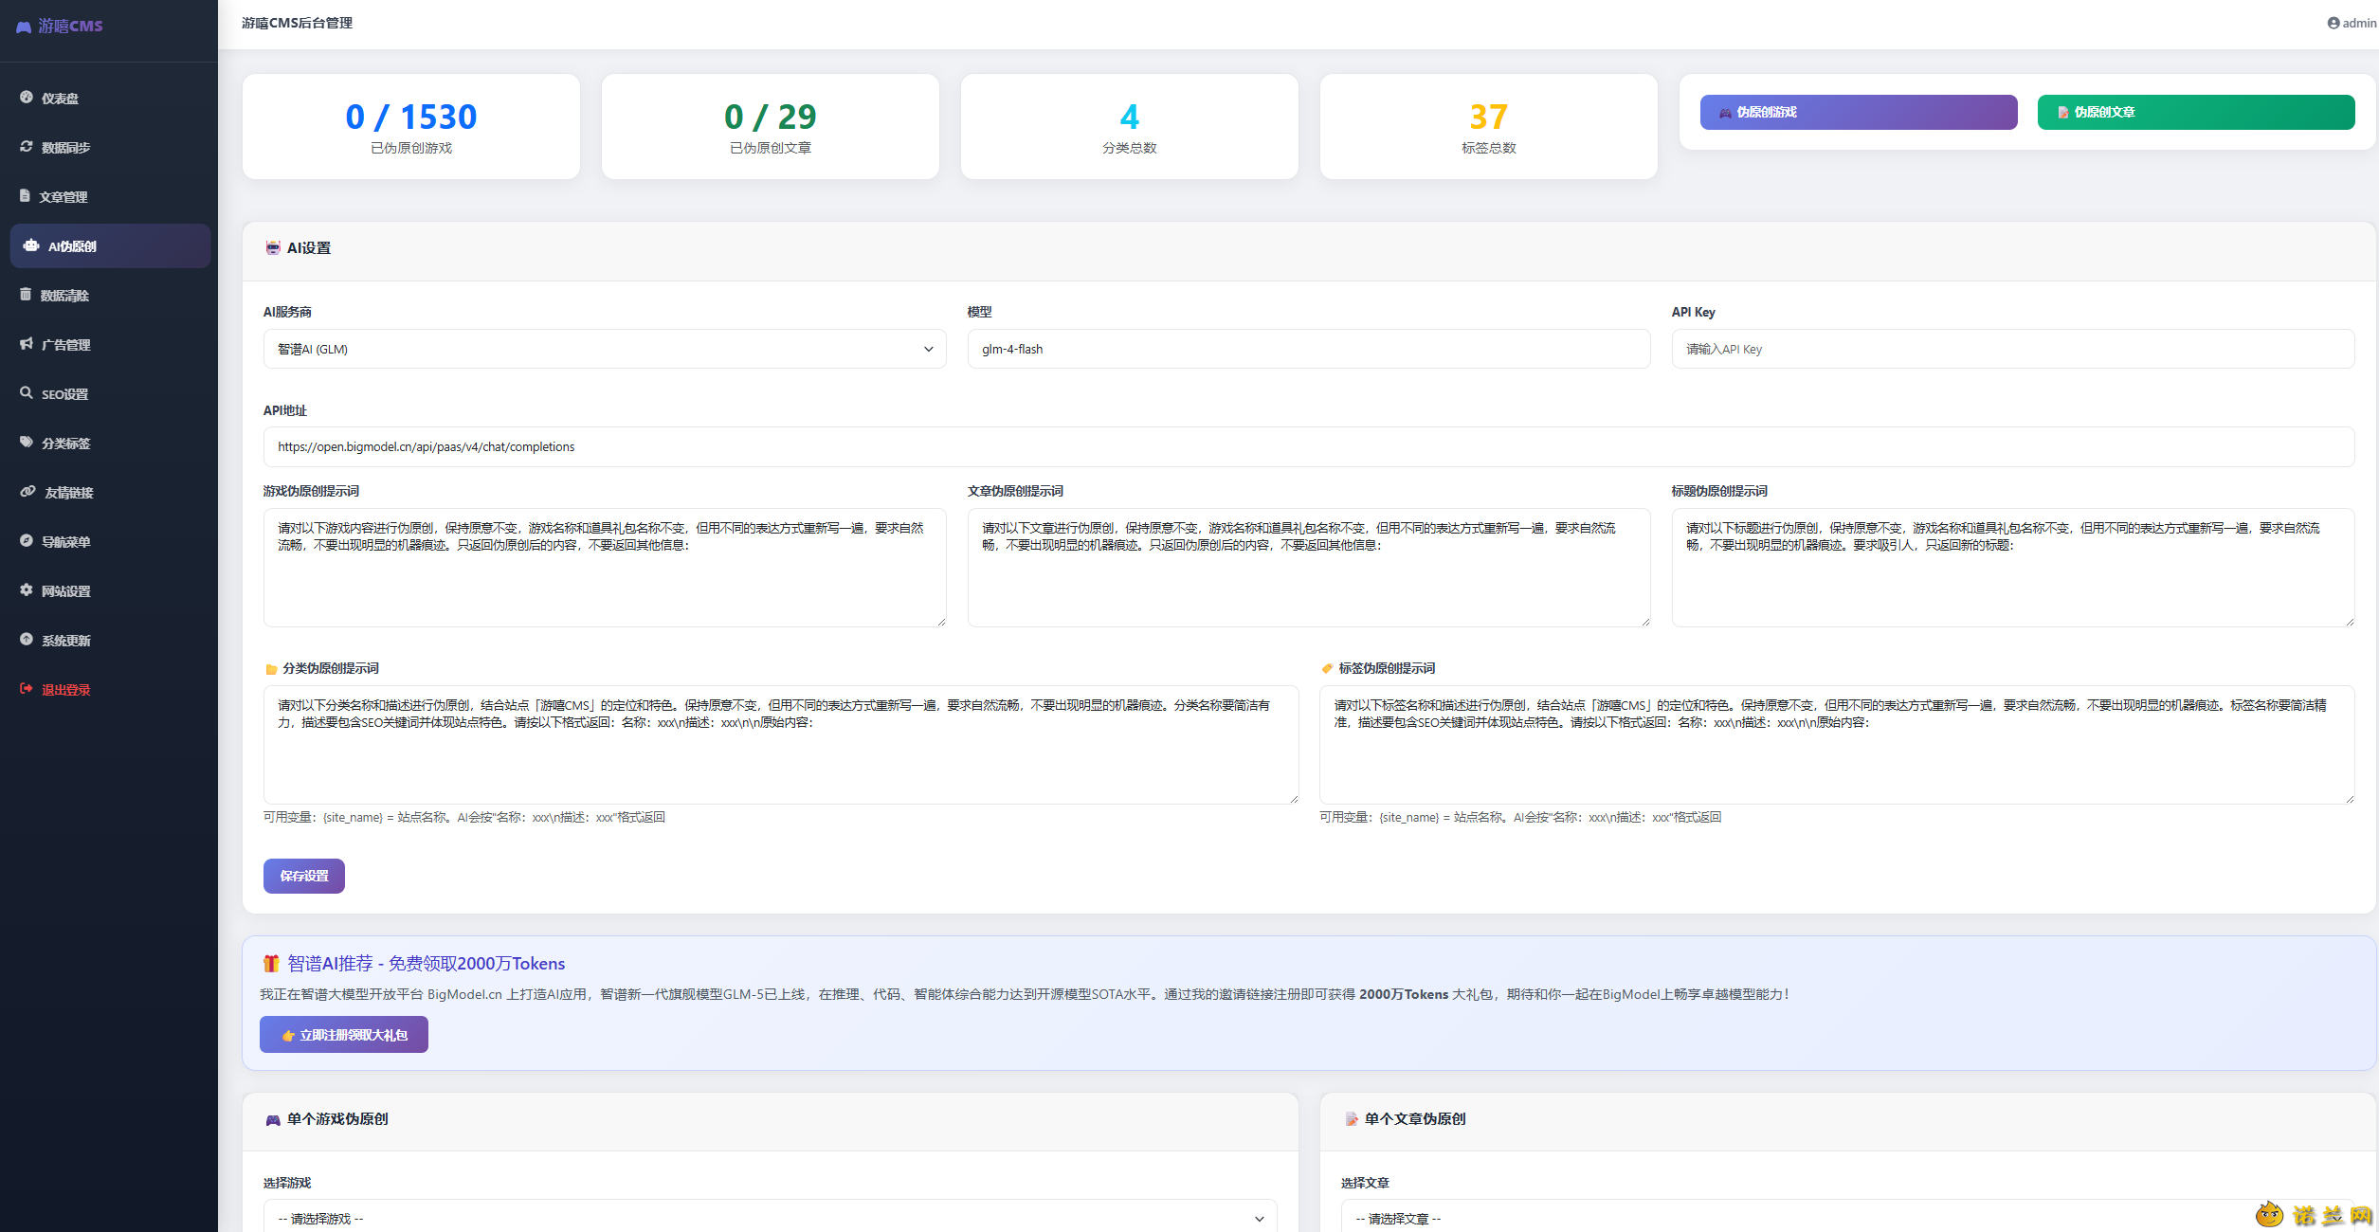Click the 退出登录 logout icon

27,688
